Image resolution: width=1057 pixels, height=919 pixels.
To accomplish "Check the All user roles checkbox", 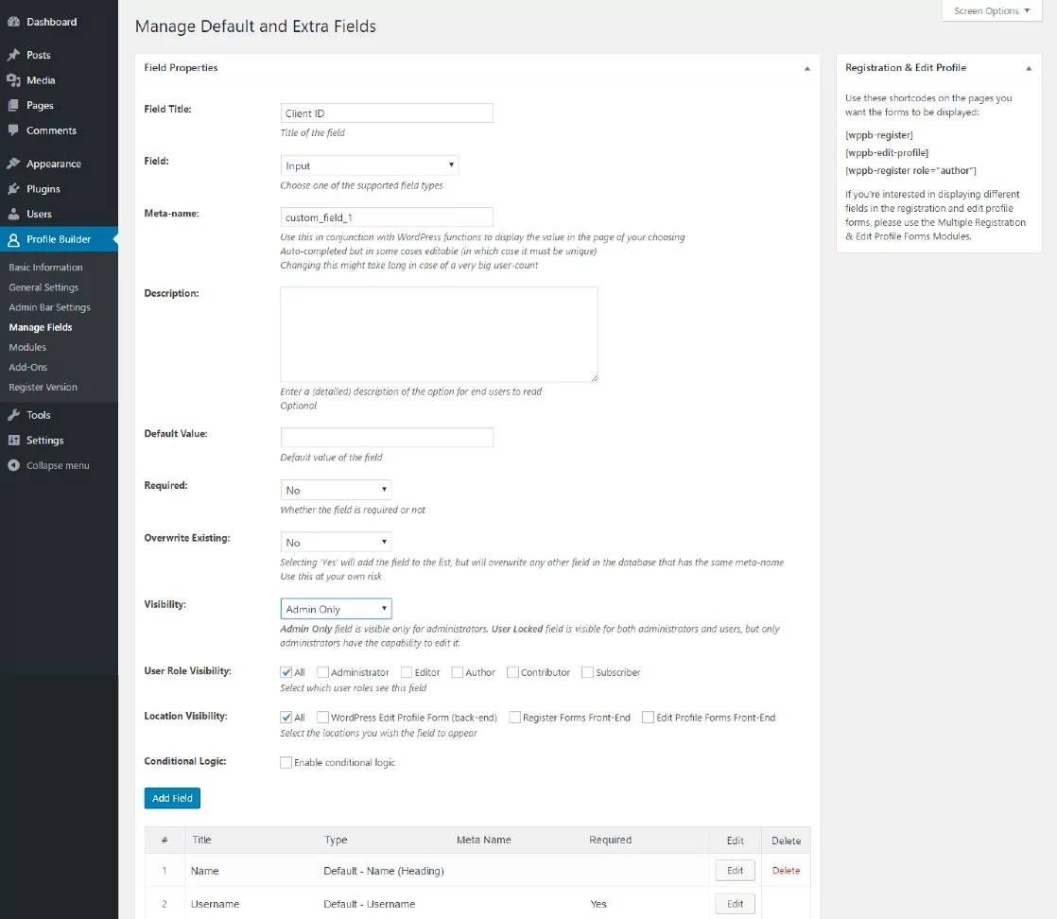I will [286, 672].
